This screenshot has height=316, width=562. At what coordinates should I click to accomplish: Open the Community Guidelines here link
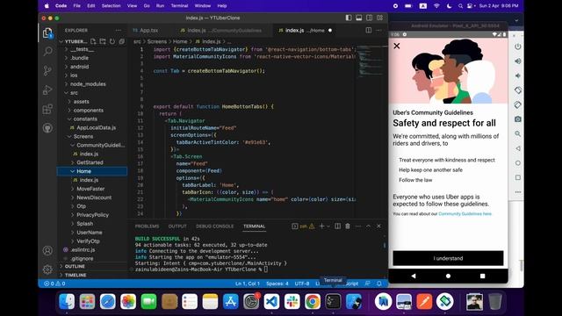[465, 214]
